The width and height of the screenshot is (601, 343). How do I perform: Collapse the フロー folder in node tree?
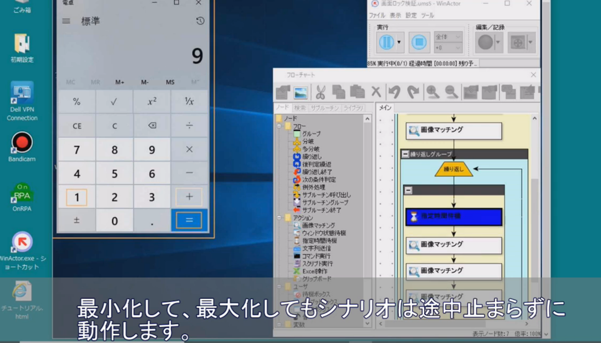tap(279, 126)
